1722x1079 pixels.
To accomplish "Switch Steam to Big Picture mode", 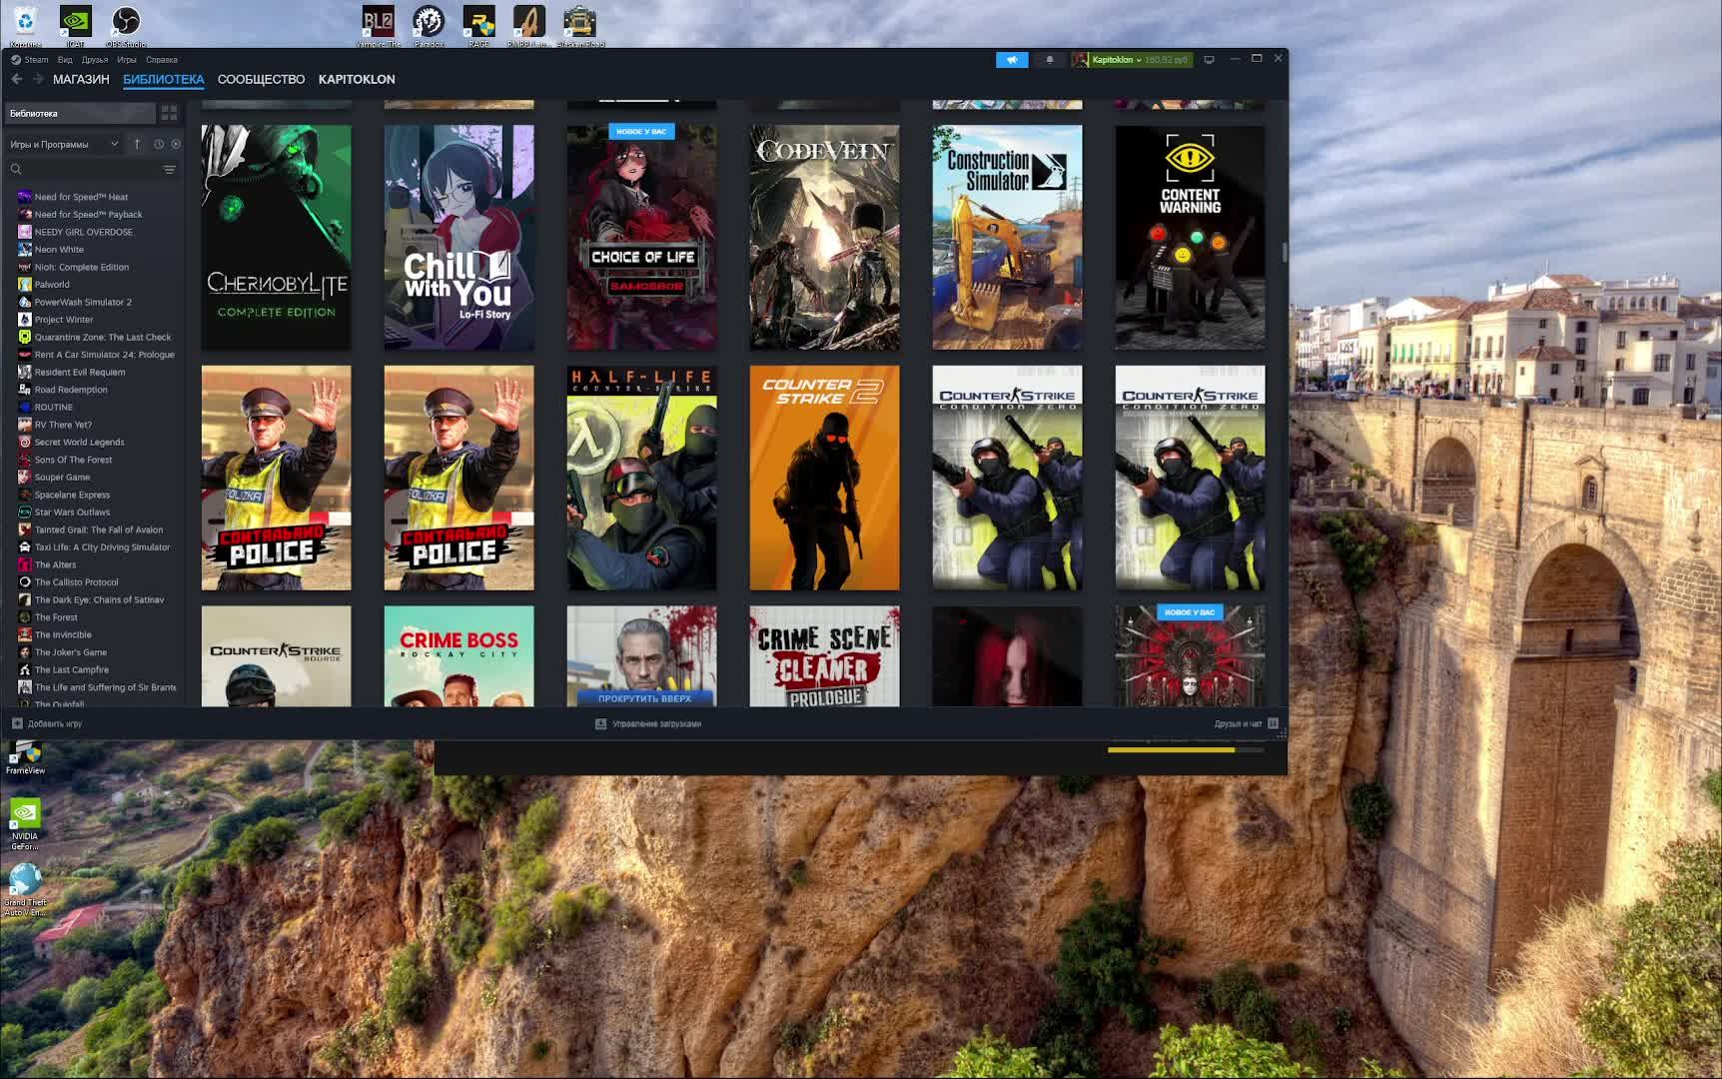I will coord(1209,60).
